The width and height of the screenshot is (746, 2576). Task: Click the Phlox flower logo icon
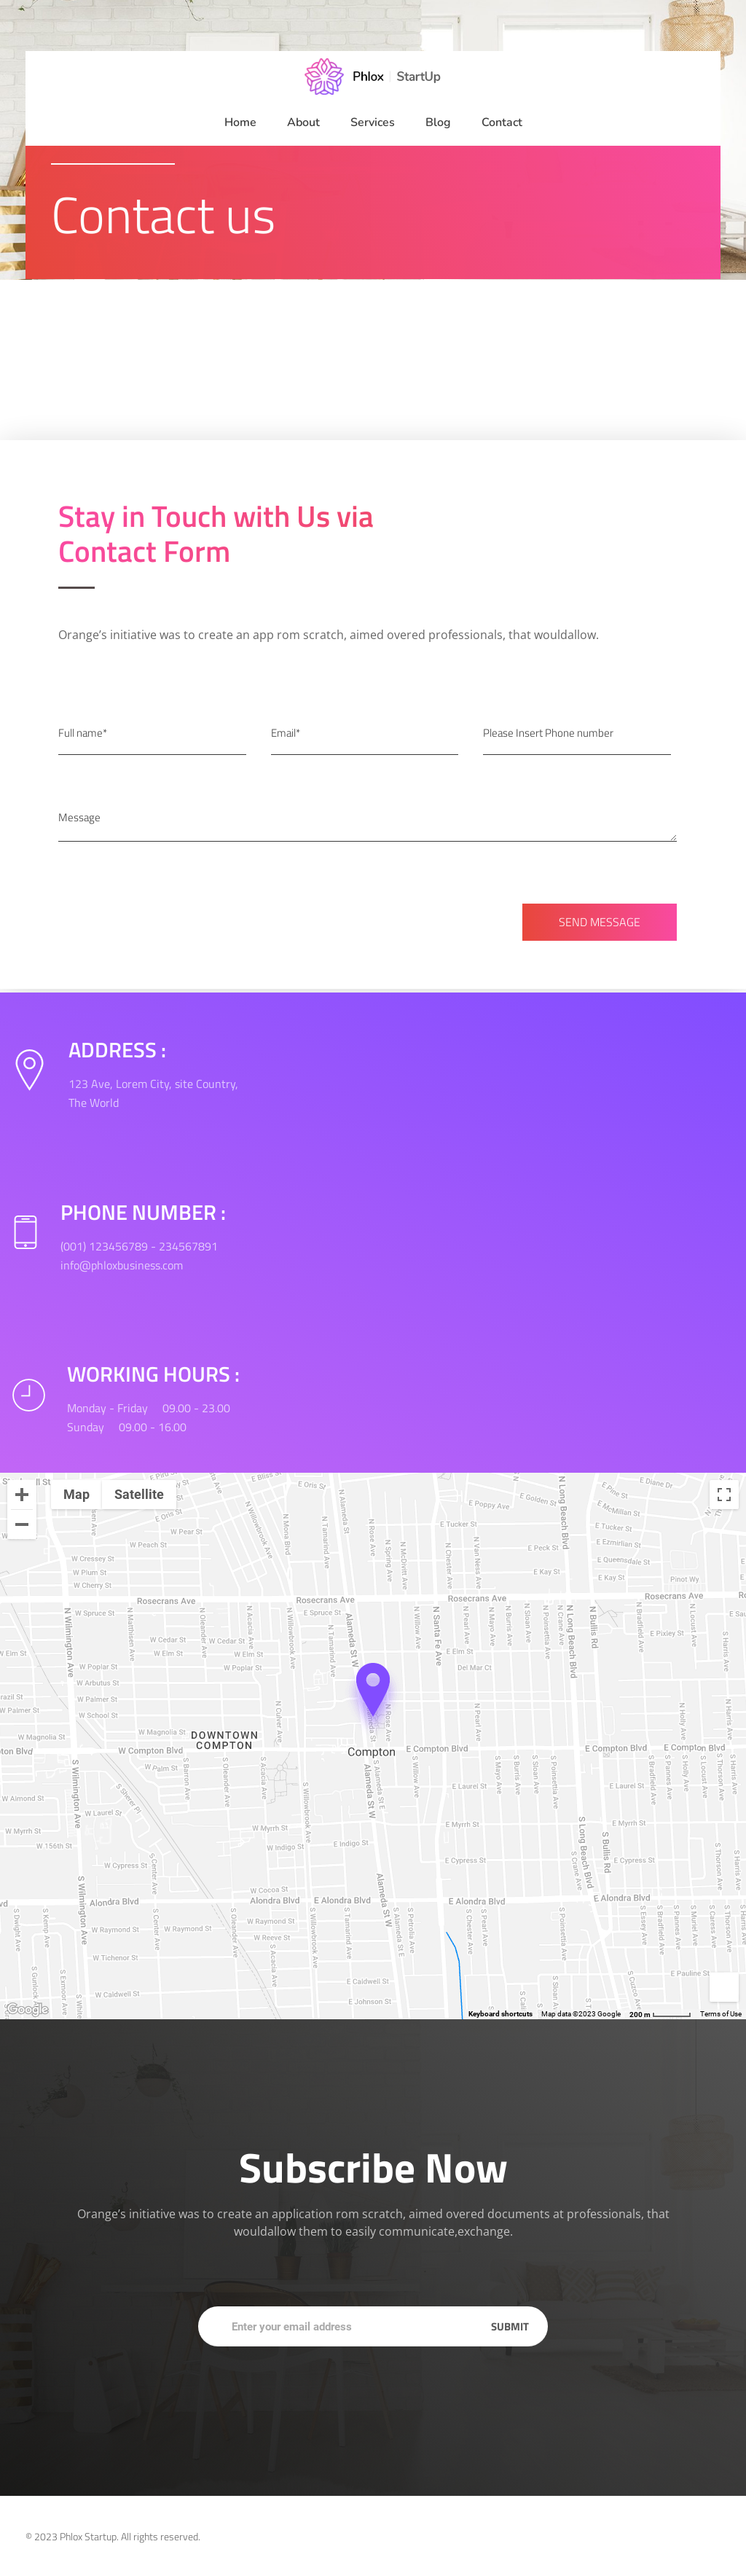pos(323,76)
